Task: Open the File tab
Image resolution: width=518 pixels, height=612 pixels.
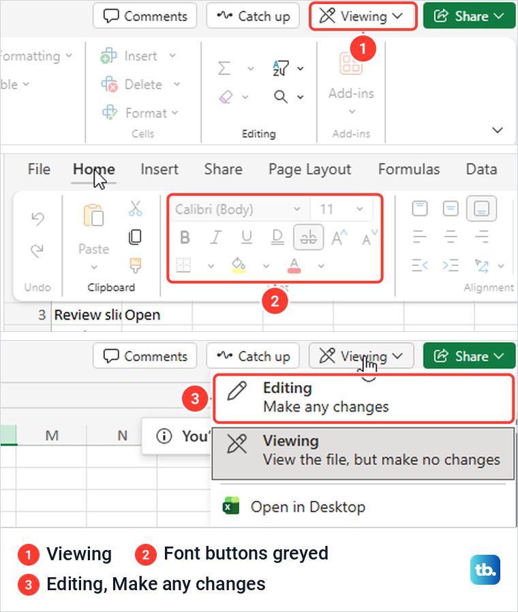Action: click(39, 169)
